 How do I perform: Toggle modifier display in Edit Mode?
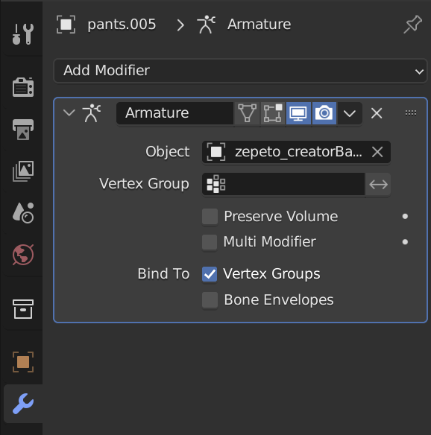pyautogui.click(x=273, y=113)
